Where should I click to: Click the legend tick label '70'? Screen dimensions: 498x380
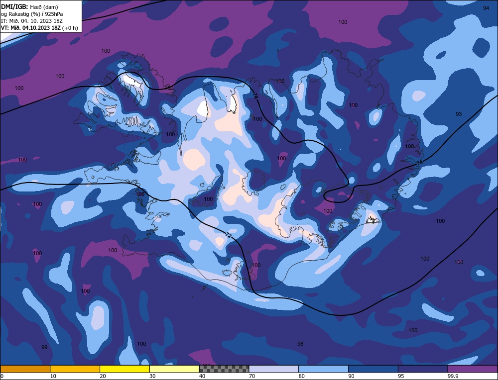coord(252,376)
